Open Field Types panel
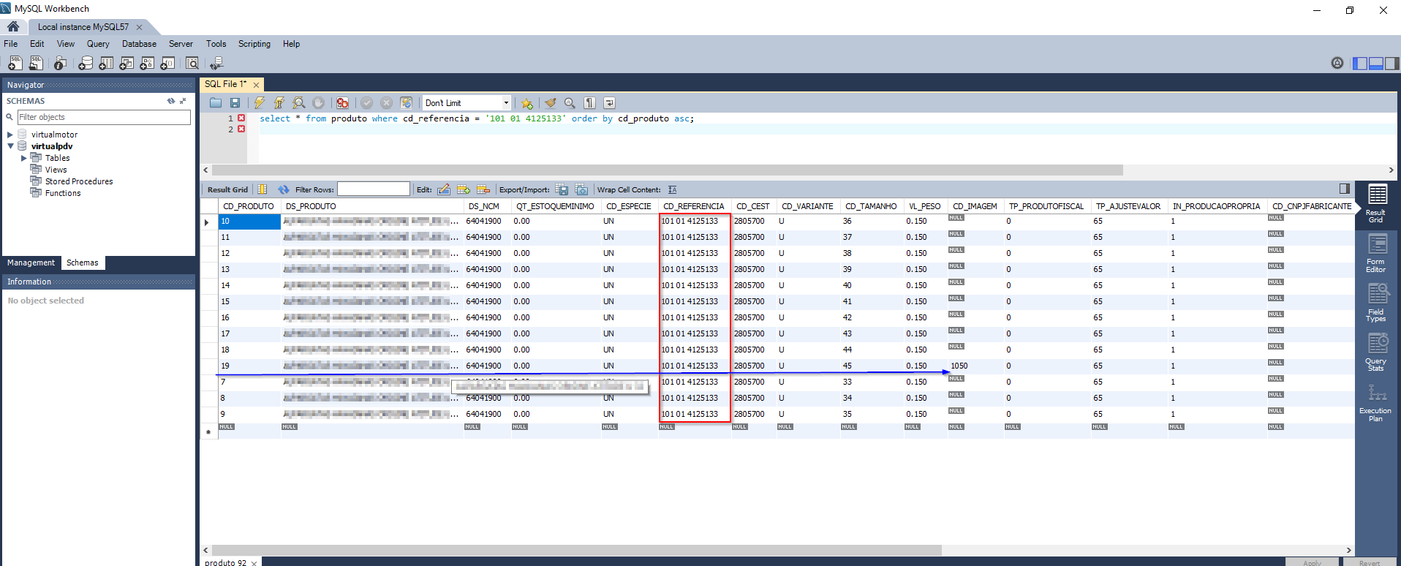1401x566 pixels. [x=1377, y=303]
